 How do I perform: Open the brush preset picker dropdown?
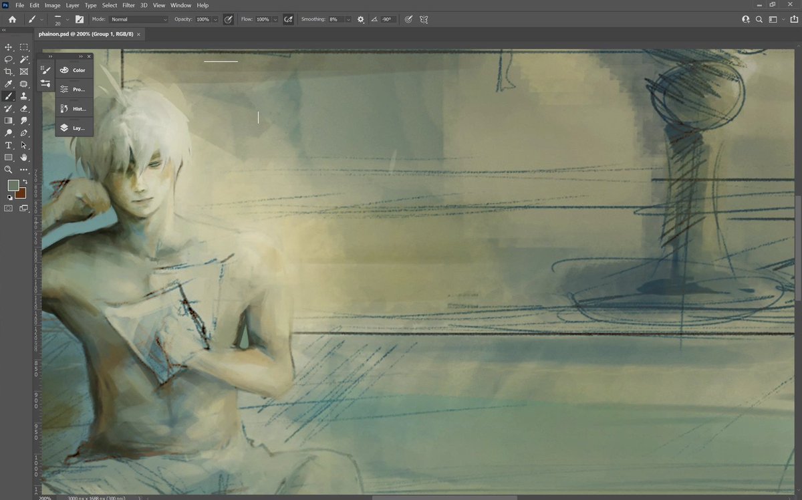coord(67,19)
